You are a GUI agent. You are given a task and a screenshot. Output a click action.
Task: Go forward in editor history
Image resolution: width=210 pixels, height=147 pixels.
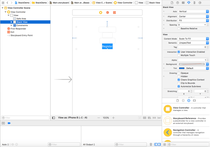[x=12, y=3]
